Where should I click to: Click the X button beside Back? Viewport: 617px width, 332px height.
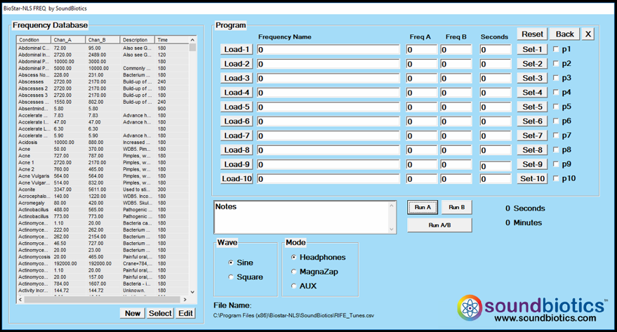coord(588,34)
